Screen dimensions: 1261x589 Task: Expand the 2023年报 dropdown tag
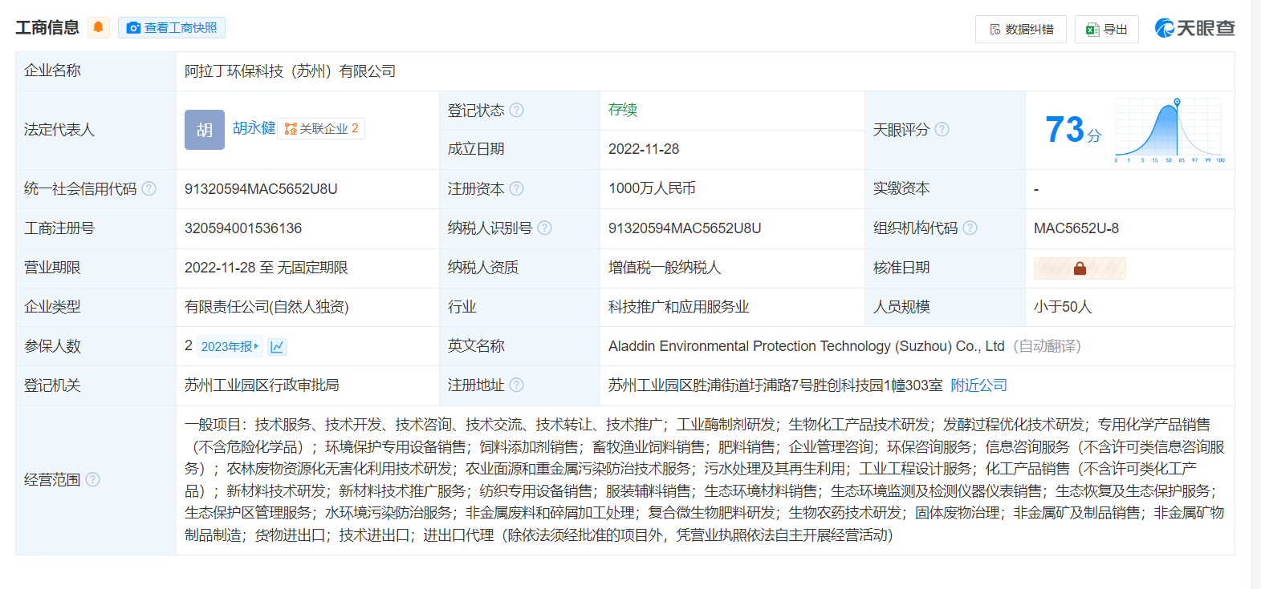tap(230, 346)
